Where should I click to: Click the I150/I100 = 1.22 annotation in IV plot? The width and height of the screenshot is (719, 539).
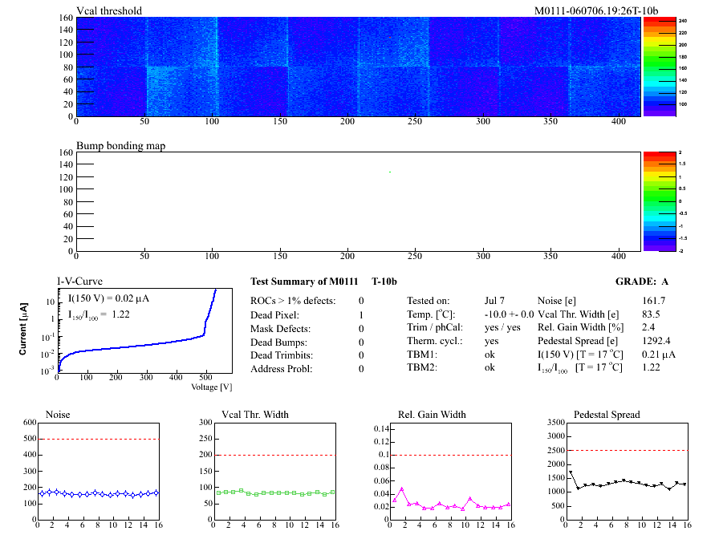[x=99, y=315]
